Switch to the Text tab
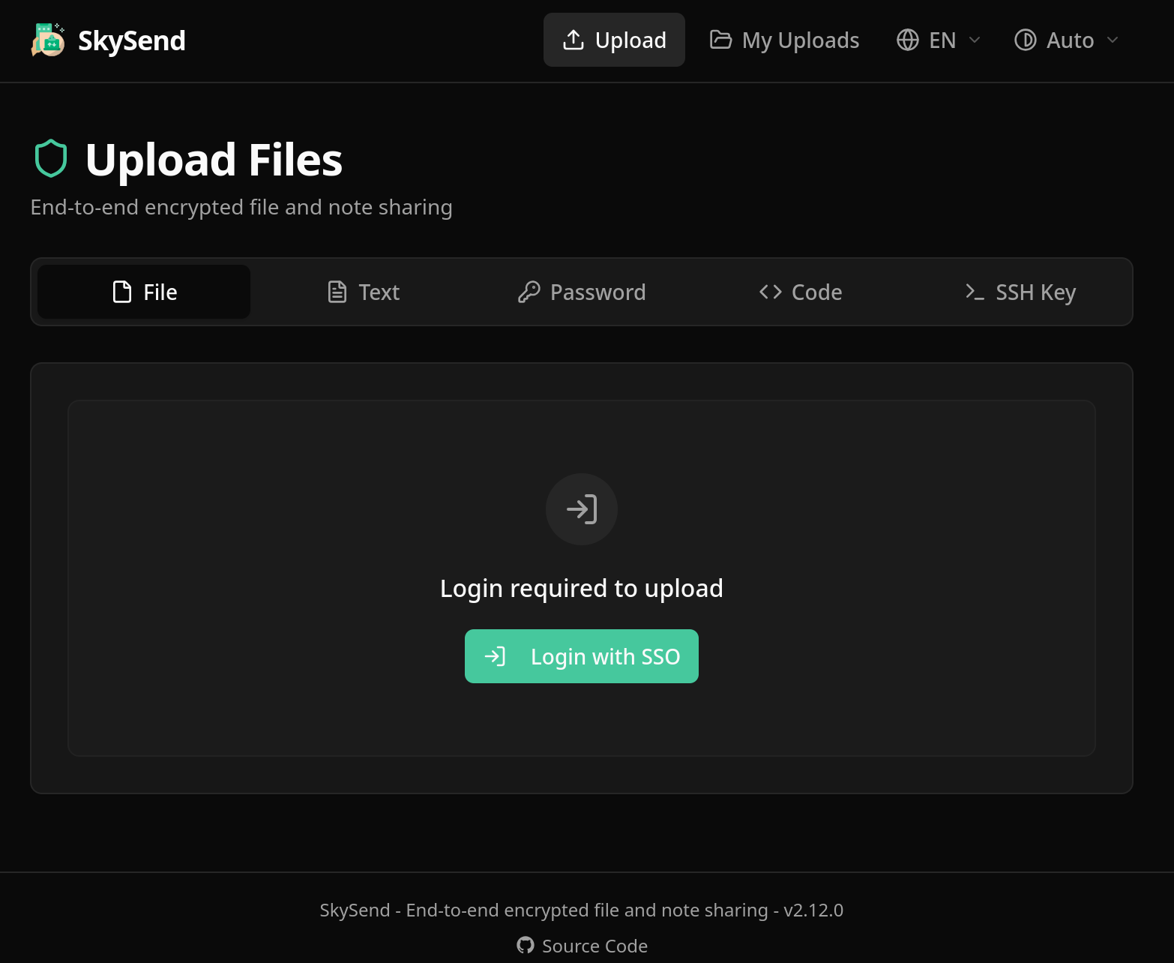Image resolution: width=1174 pixels, height=963 pixels. tap(364, 292)
